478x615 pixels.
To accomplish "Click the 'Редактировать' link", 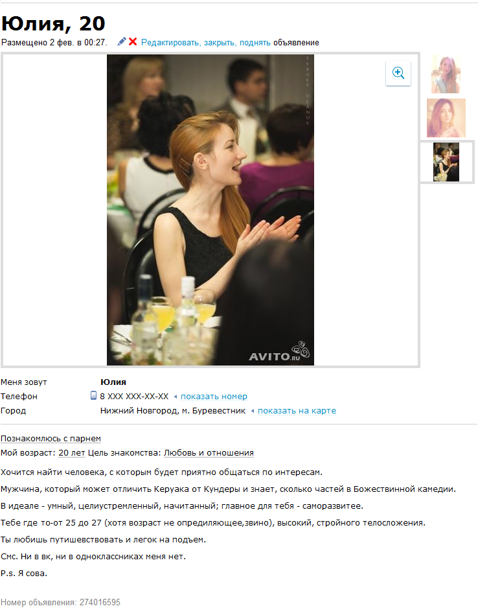I will point(171,42).
